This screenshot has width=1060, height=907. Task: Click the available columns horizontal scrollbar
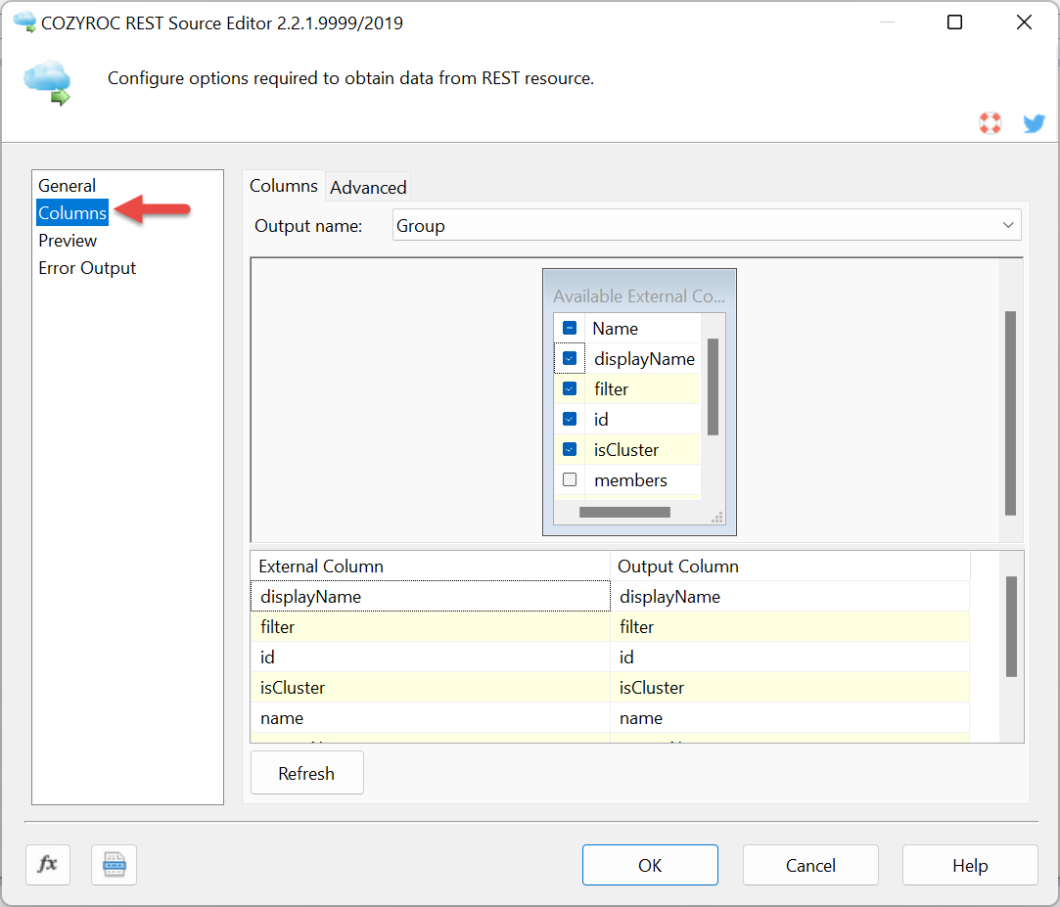click(x=624, y=513)
